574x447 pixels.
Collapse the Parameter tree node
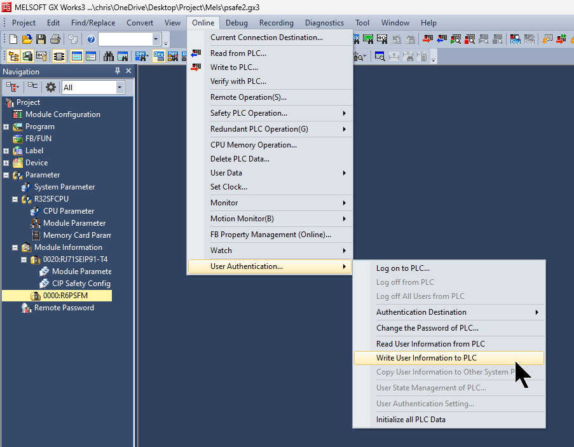6,175
